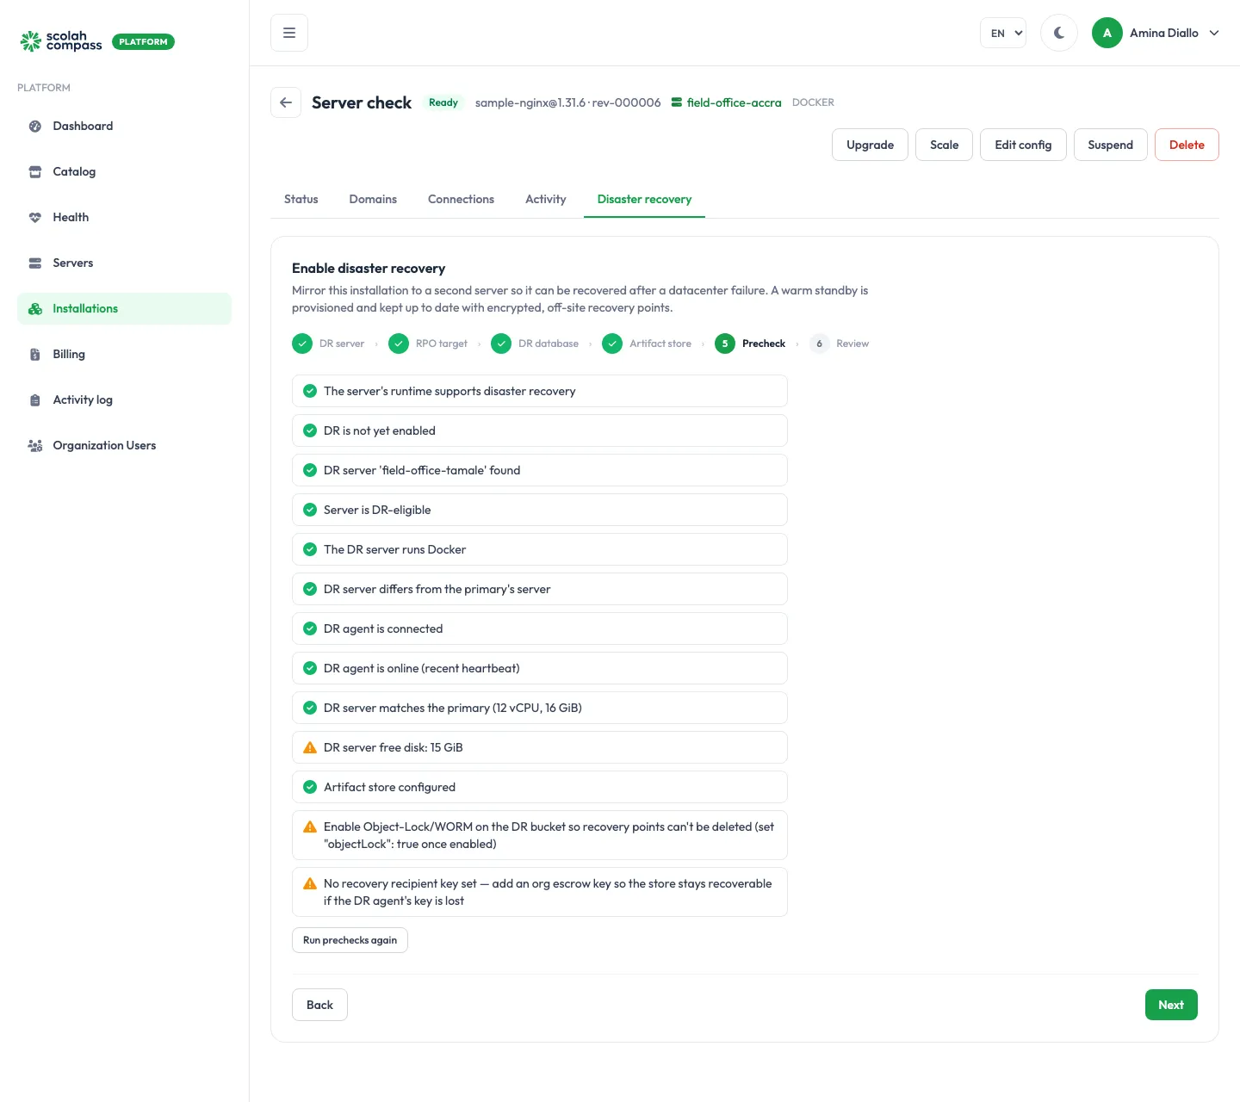Switch to the Domains tab
This screenshot has width=1240, height=1102.
[373, 199]
